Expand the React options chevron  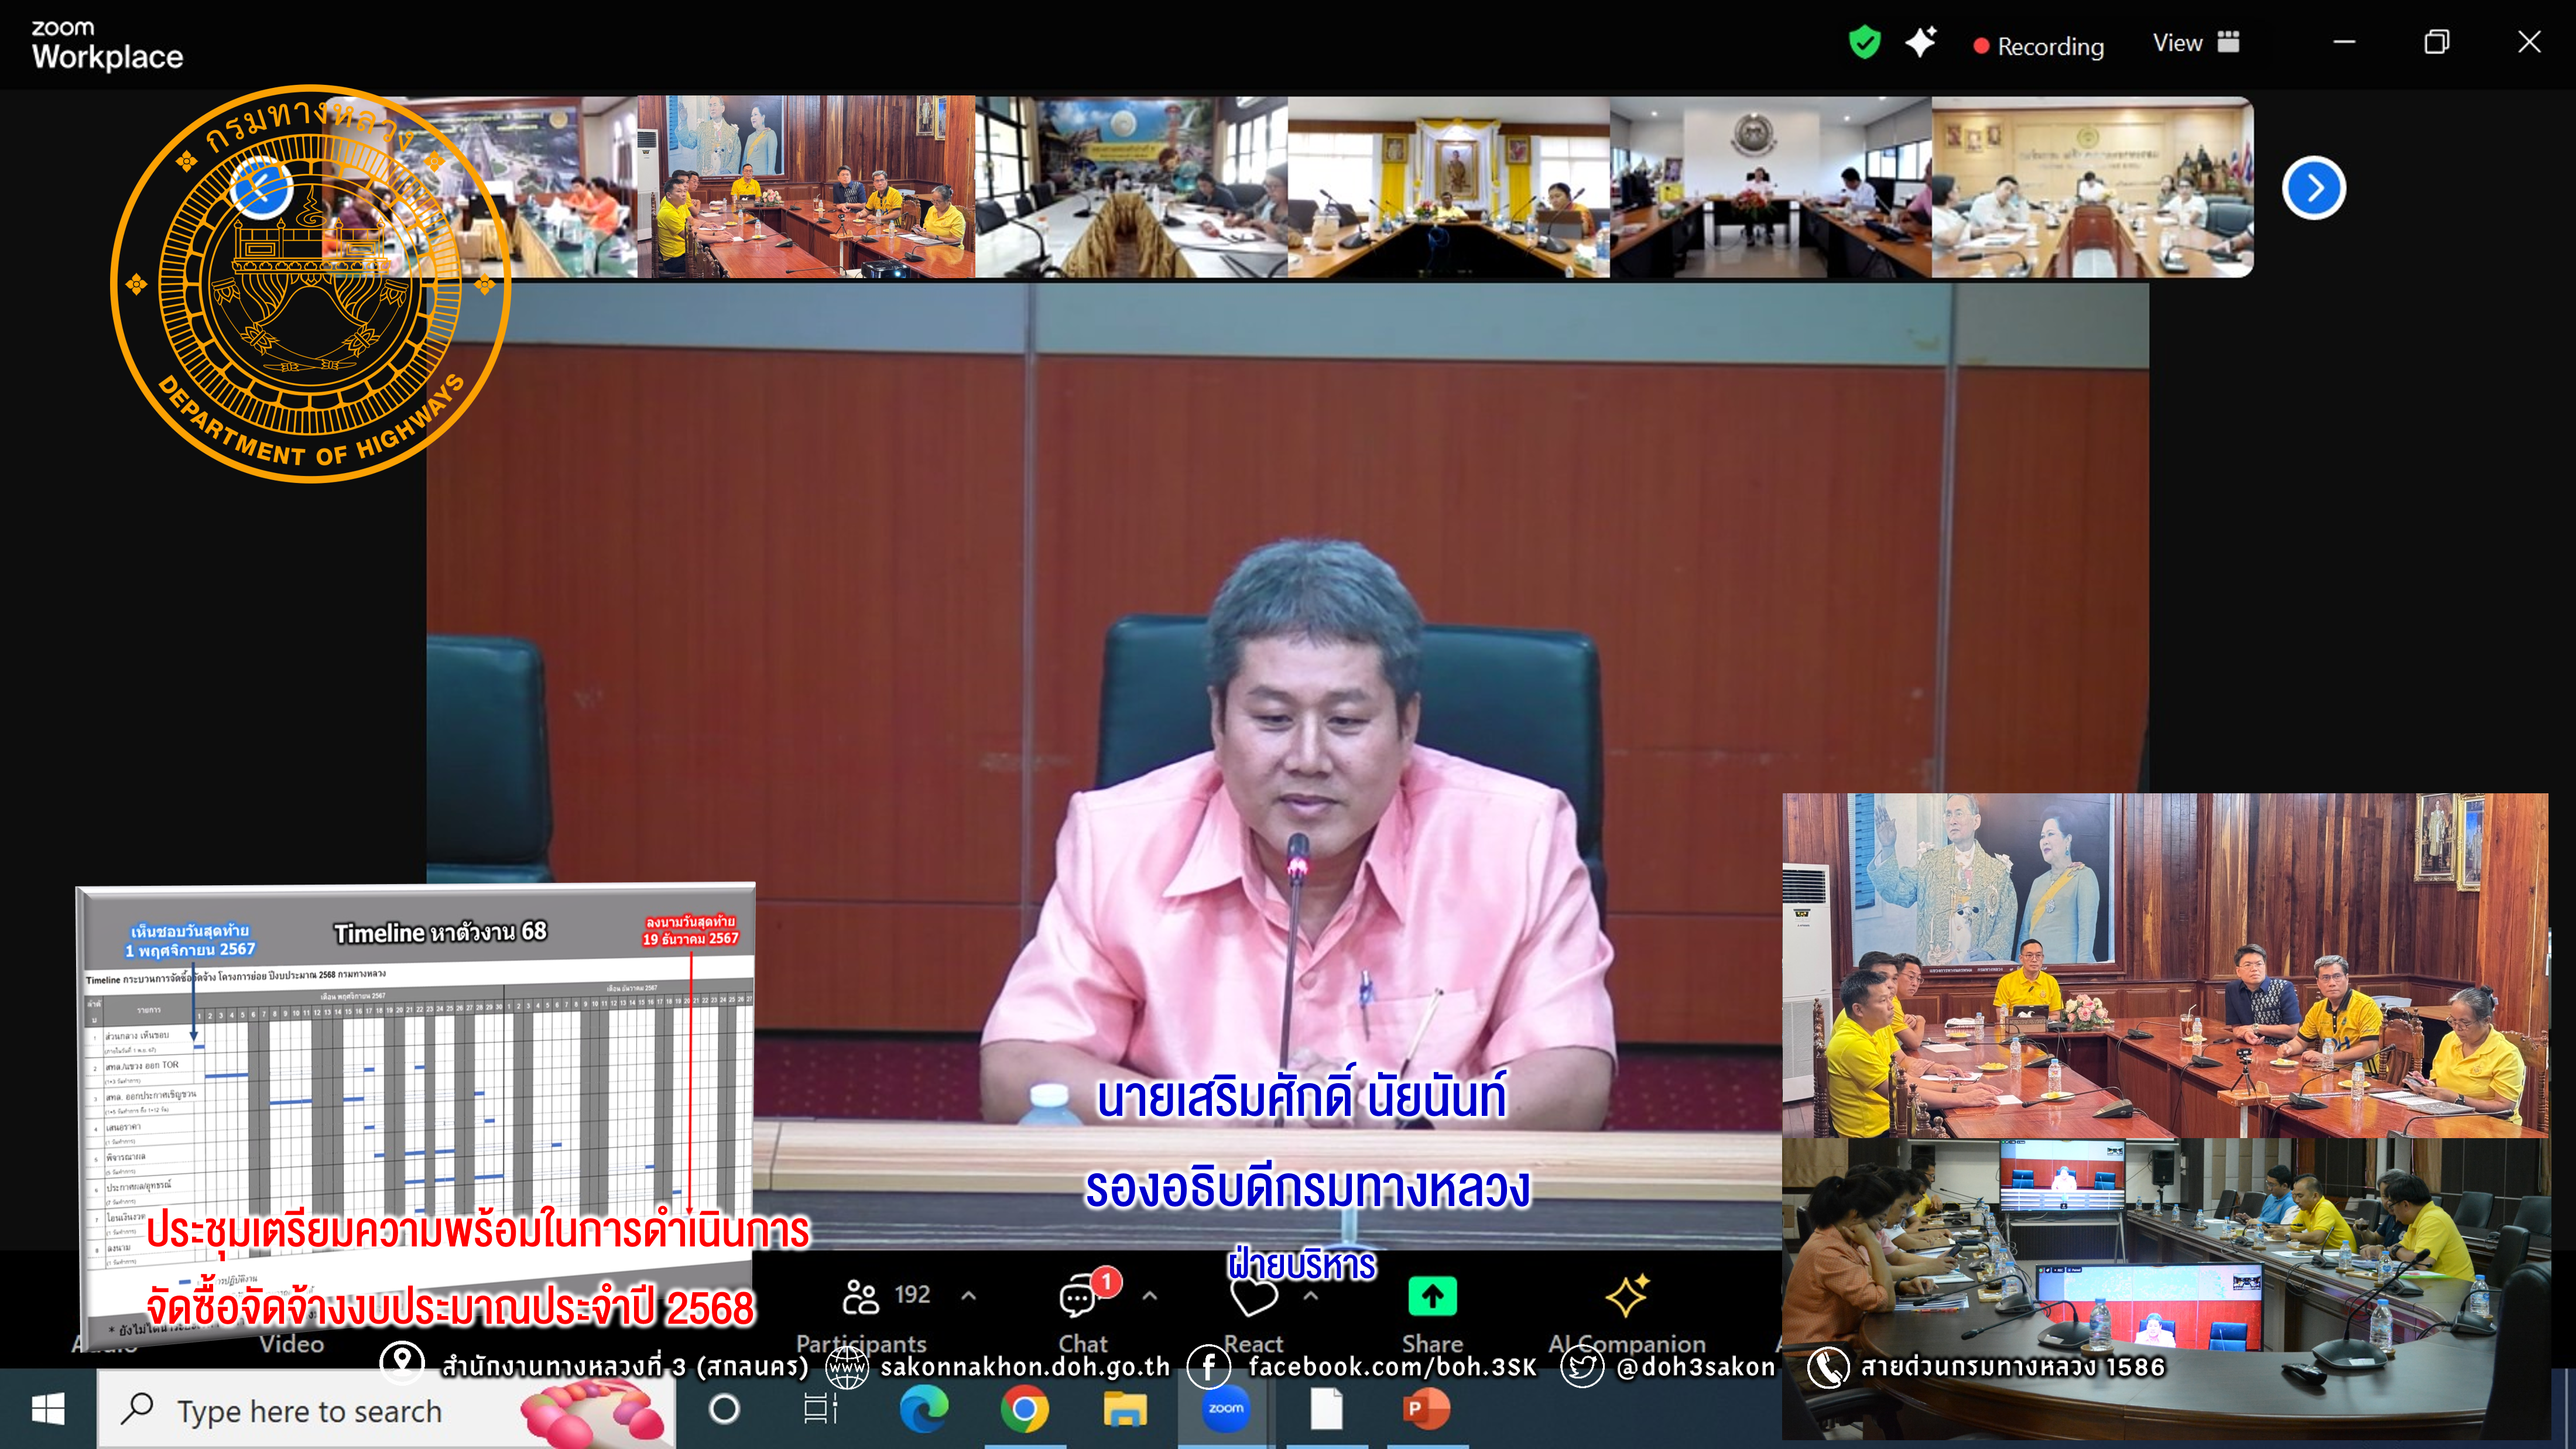pyautogui.click(x=1311, y=1296)
